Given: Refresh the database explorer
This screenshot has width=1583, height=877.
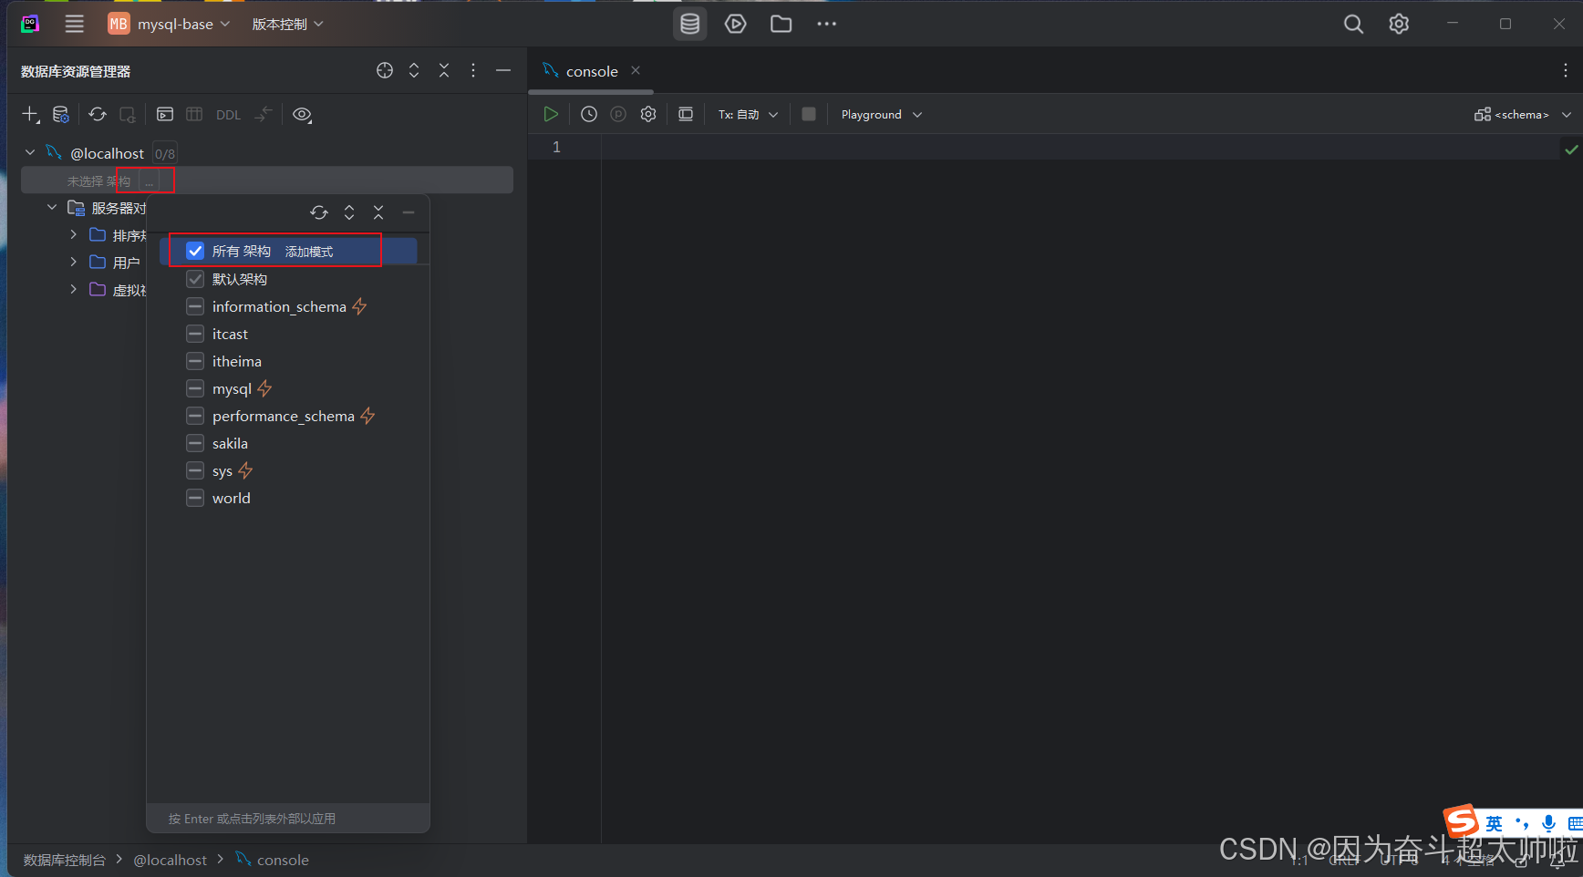Looking at the screenshot, I should click(x=98, y=115).
